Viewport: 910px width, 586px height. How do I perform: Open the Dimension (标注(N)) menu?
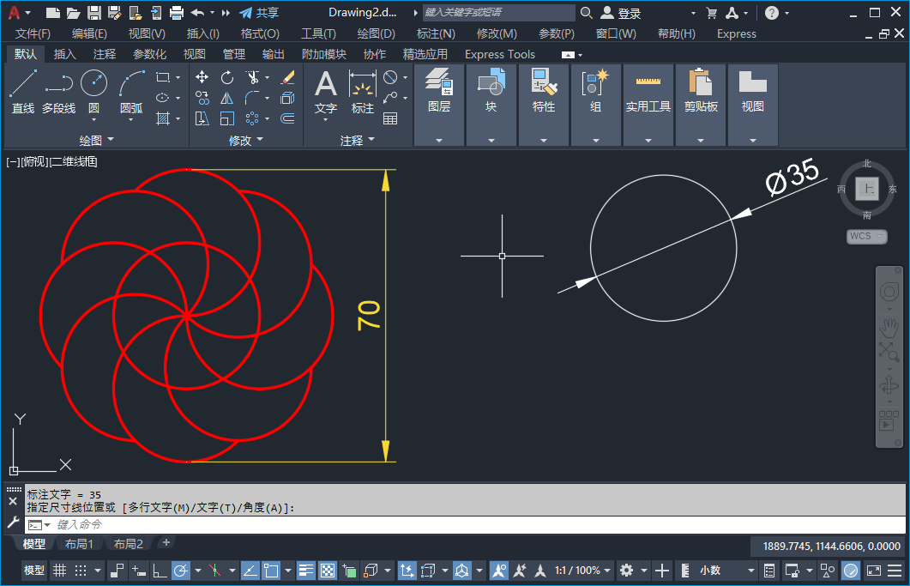click(x=436, y=33)
